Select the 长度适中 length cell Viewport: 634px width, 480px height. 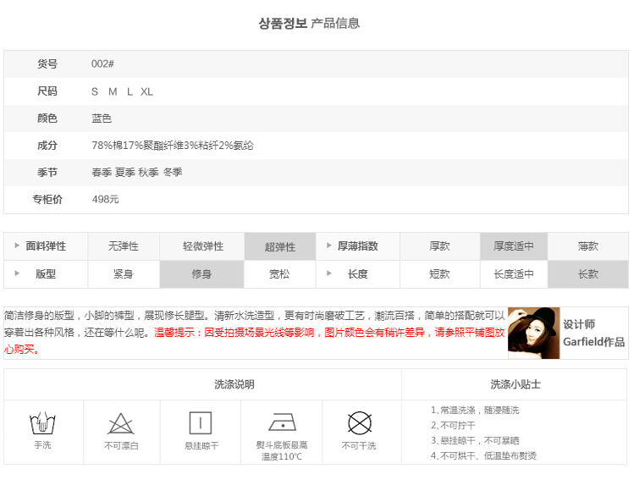pos(514,274)
